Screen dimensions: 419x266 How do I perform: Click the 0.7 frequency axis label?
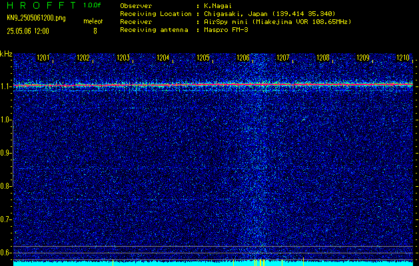(x=5, y=219)
